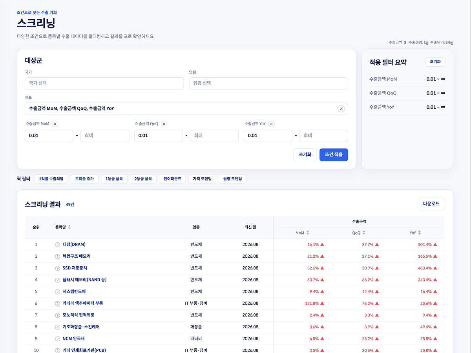Open the SSD 저장장치 item link
471x353 pixels.
(x=75, y=268)
